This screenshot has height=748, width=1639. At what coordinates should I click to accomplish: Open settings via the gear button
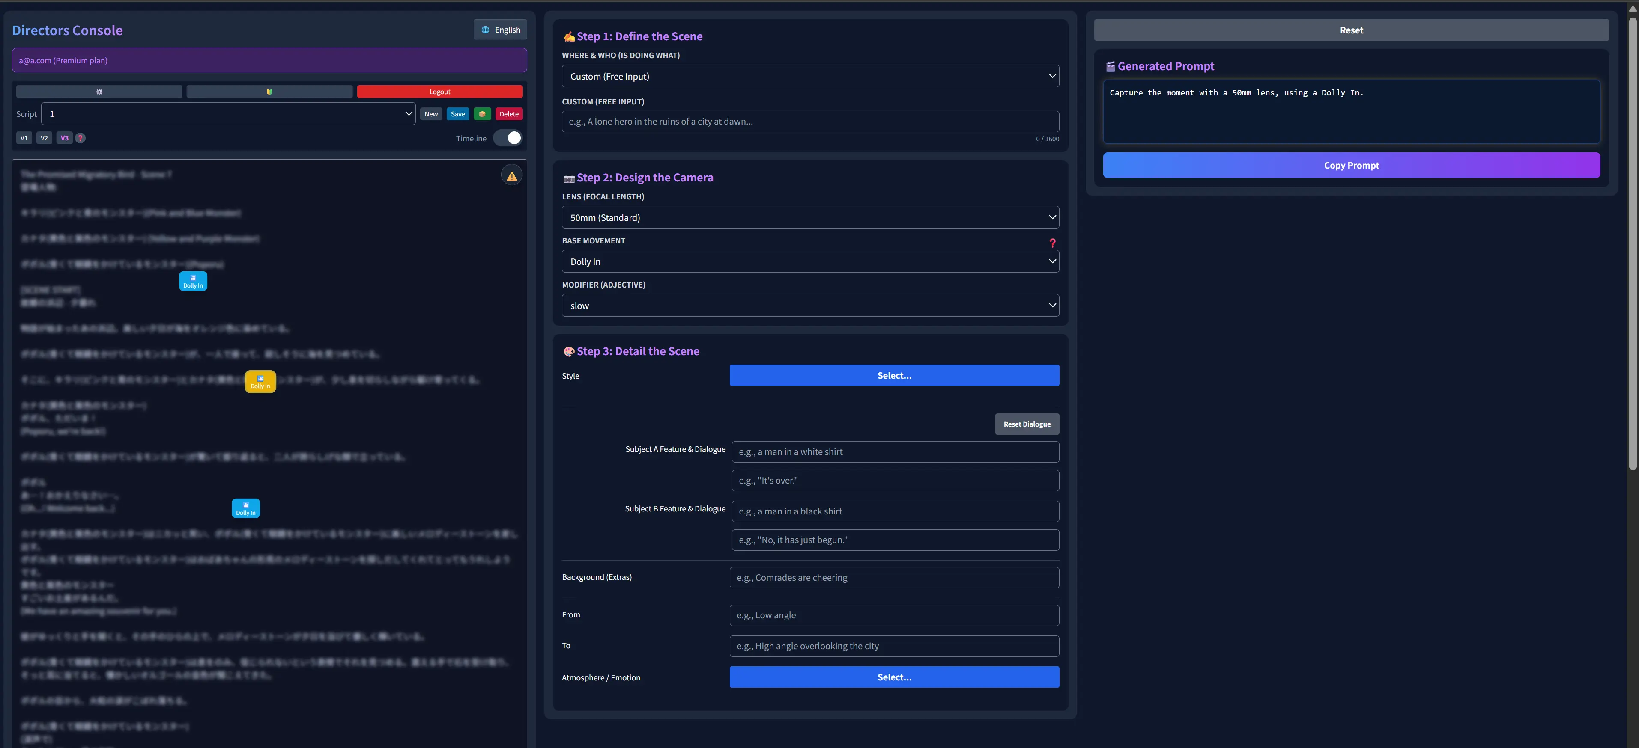(99, 92)
